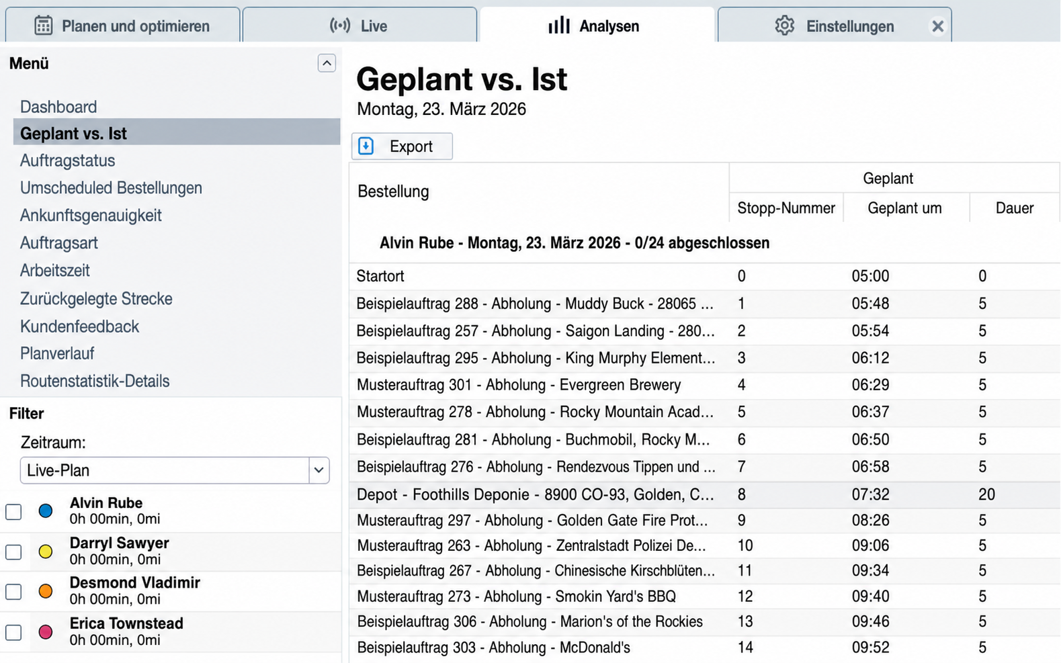Open the Planen und optimieren tab

click(122, 25)
